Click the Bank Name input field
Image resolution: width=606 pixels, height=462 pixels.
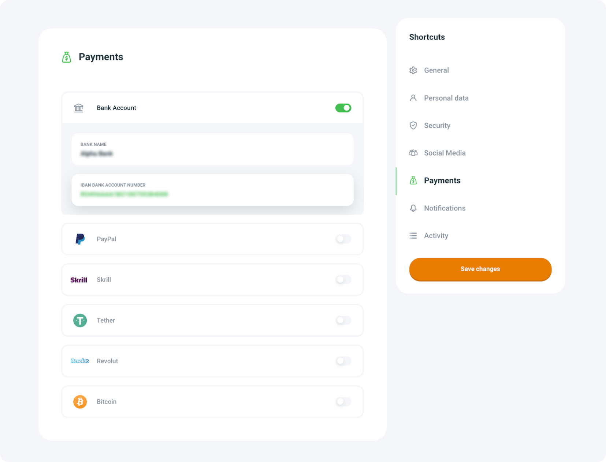(x=212, y=150)
